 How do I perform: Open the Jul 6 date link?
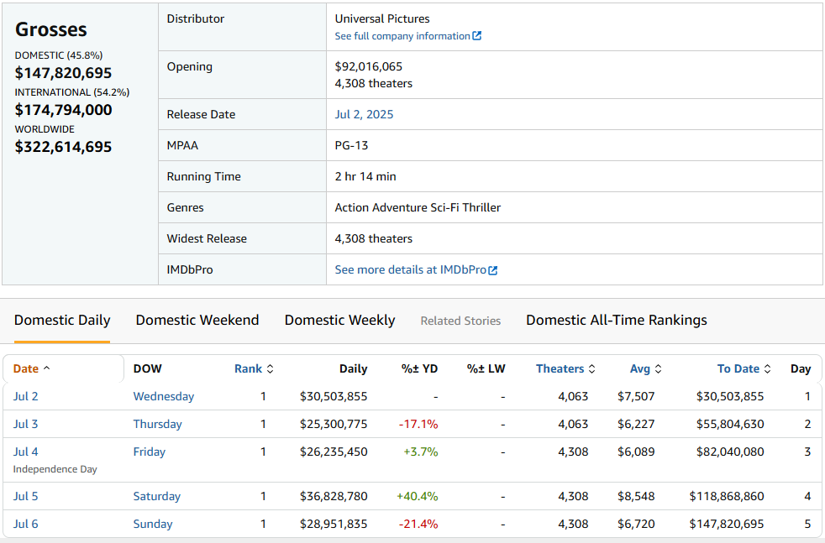coord(26,524)
